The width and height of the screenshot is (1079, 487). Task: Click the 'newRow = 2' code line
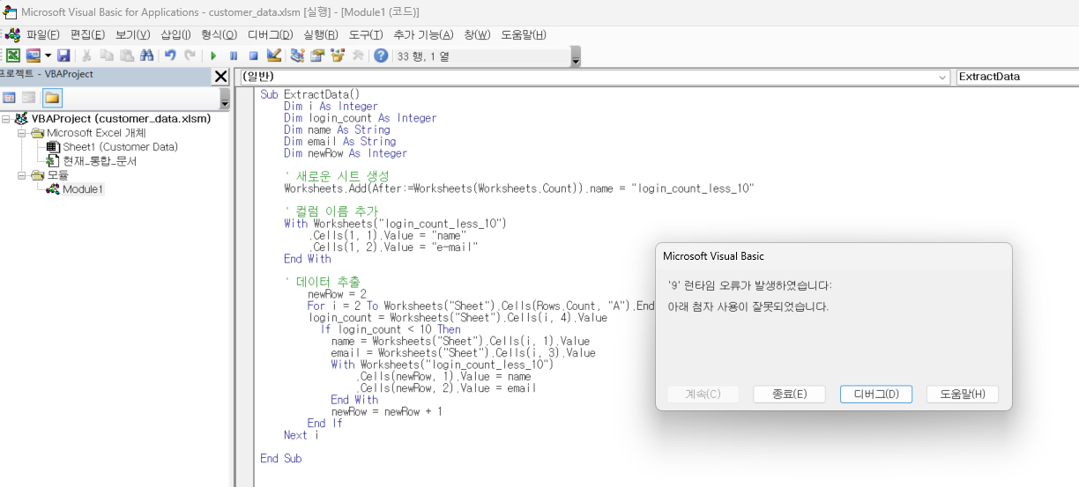point(337,294)
